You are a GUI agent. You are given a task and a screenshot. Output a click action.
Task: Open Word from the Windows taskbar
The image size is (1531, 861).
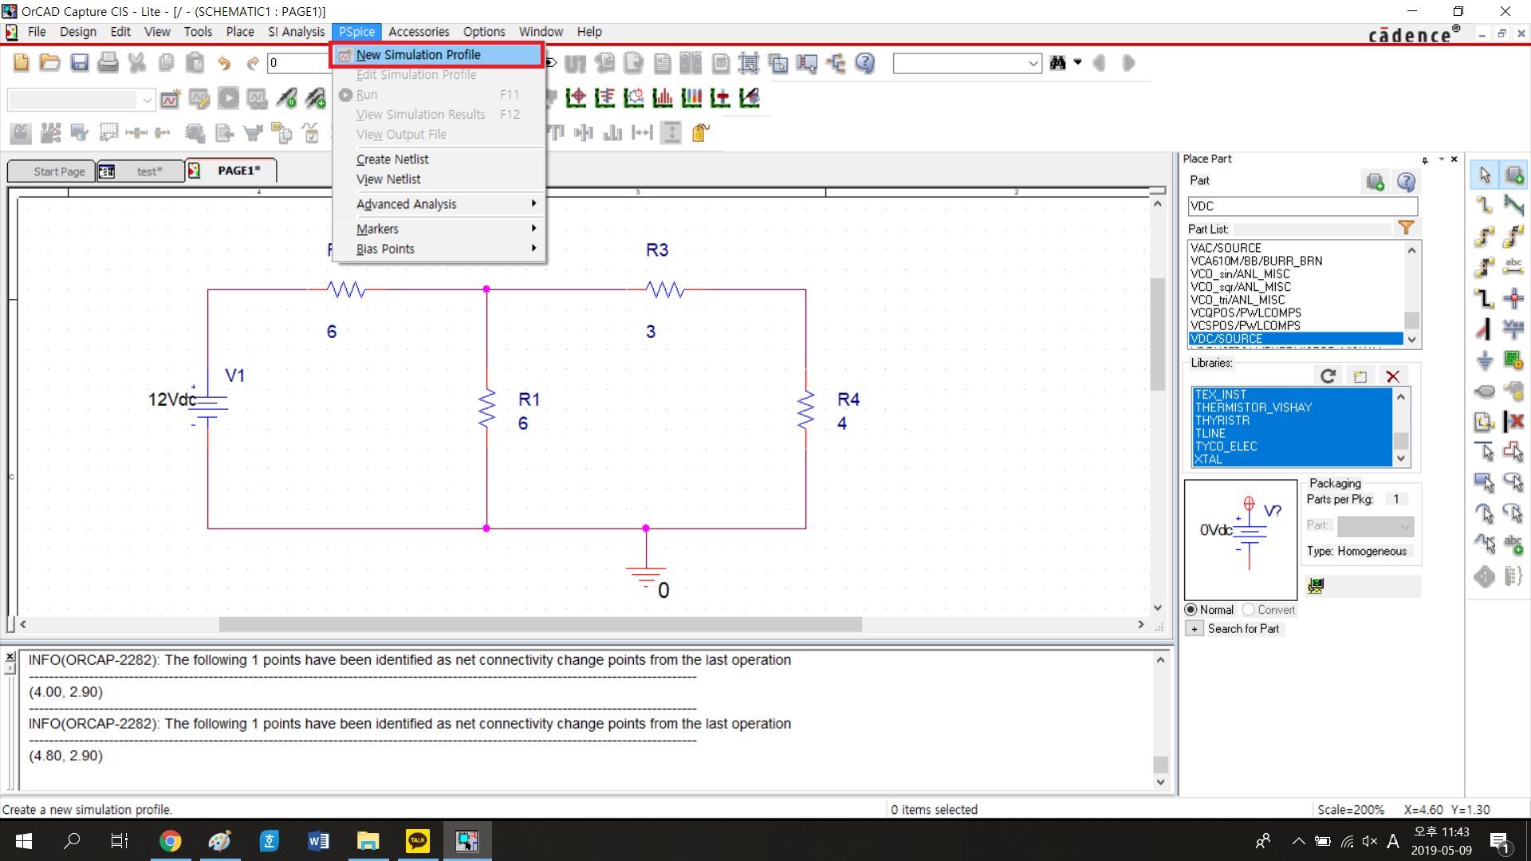coord(318,840)
